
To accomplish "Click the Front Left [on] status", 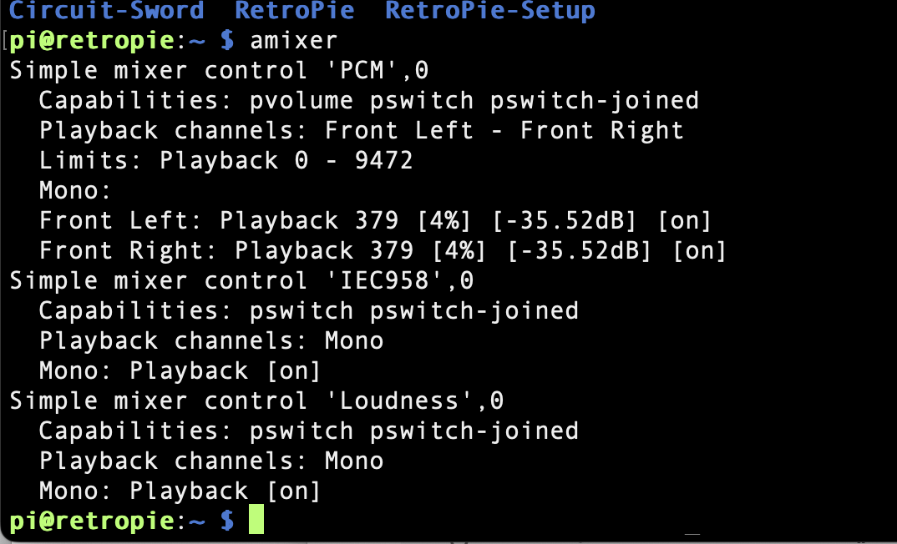I will point(684,220).
